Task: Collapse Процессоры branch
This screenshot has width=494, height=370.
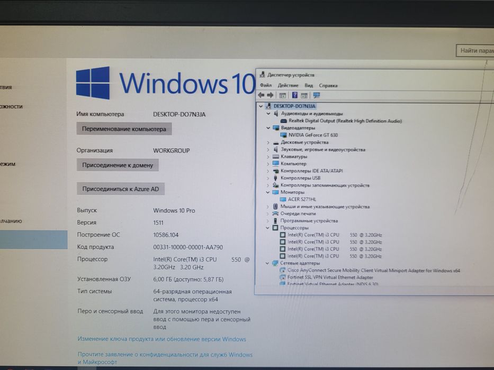Action: tap(267, 228)
